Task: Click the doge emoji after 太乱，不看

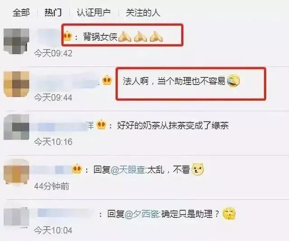Action: click(198, 169)
